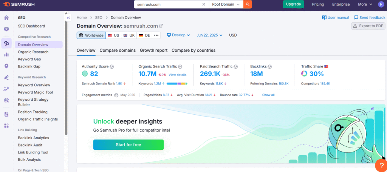Click the user avatar R

[x=381, y=4]
